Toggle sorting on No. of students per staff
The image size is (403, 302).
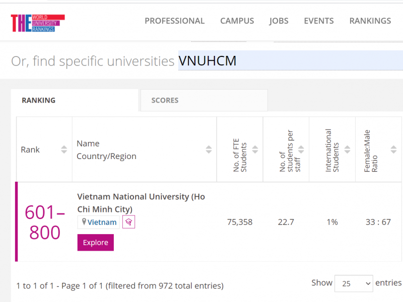click(x=301, y=148)
